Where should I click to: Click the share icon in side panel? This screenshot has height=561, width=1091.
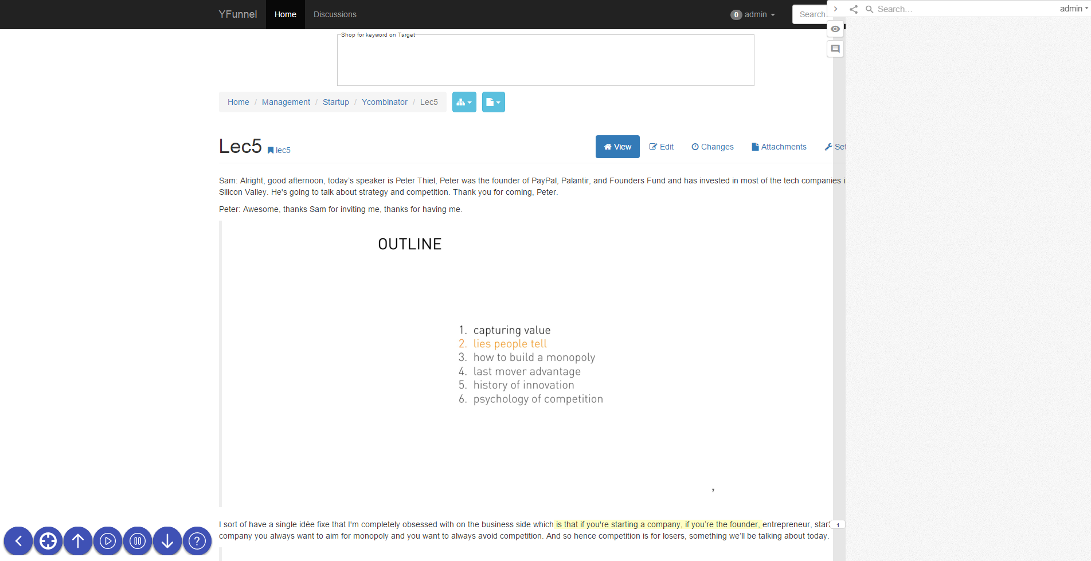click(854, 9)
